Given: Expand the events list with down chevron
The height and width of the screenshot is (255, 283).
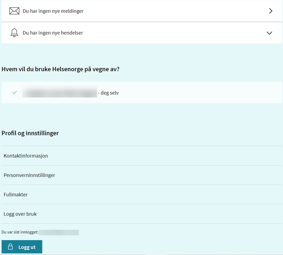Looking at the screenshot, I should (269, 33).
